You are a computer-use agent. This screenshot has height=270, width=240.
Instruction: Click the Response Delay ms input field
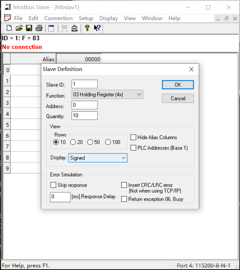click(x=60, y=197)
